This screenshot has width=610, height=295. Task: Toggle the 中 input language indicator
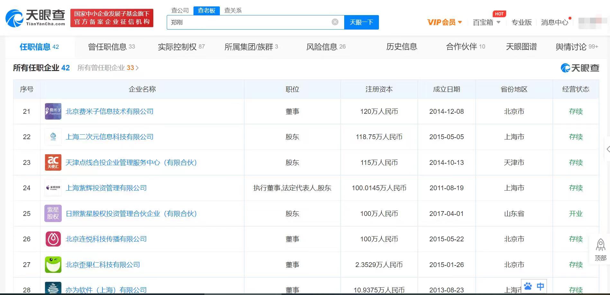pyautogui.click(x=540, y=286)
